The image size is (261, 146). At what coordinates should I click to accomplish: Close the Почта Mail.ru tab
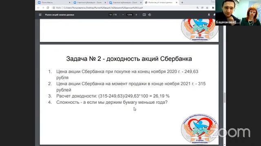coord(70,2)
